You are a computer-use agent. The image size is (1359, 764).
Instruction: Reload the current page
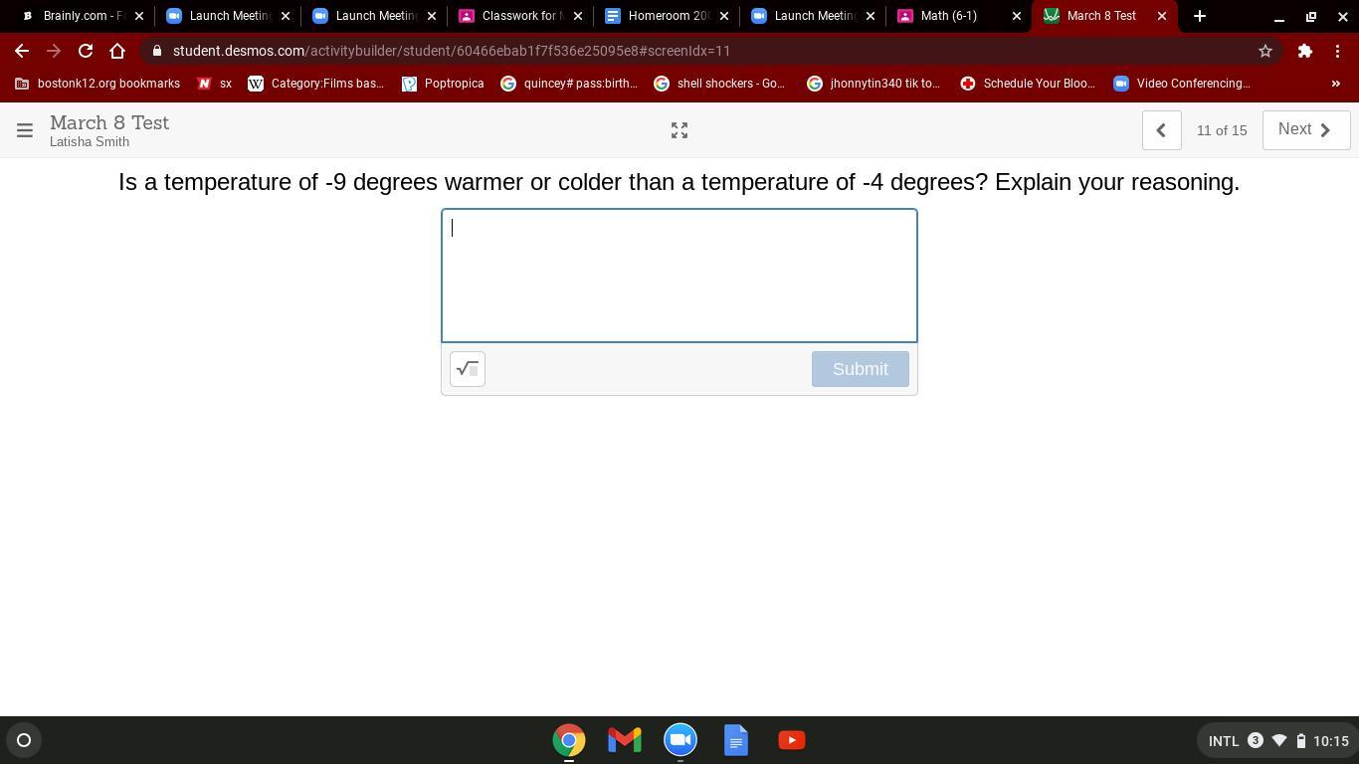coord(86,51)
